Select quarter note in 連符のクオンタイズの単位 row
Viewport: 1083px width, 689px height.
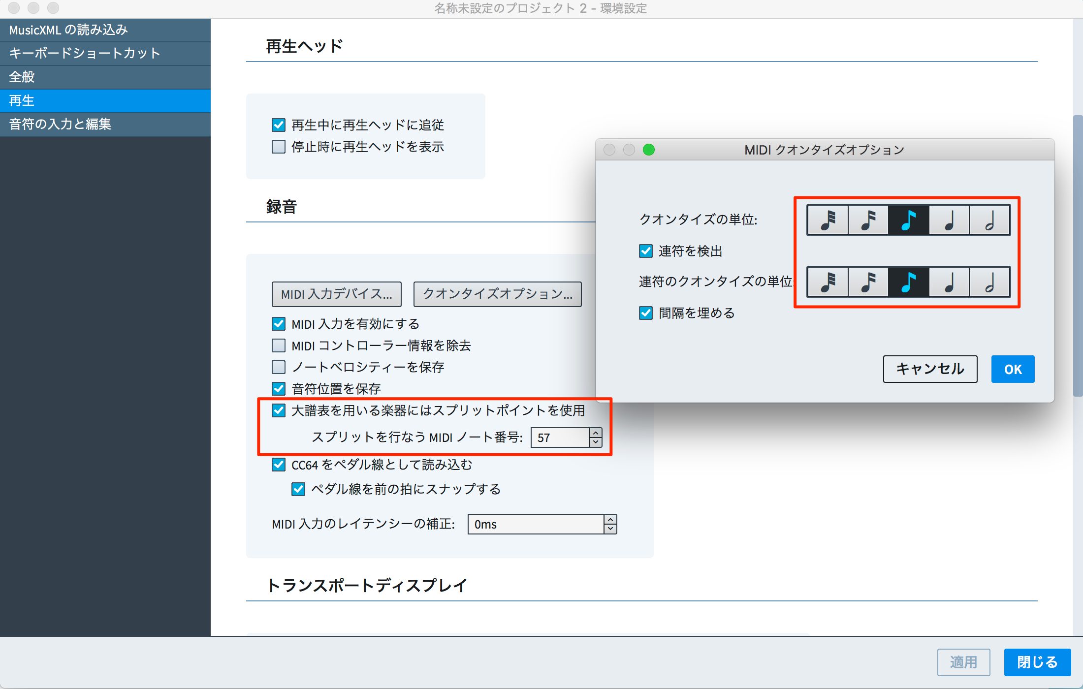click(x=949, y=282)
